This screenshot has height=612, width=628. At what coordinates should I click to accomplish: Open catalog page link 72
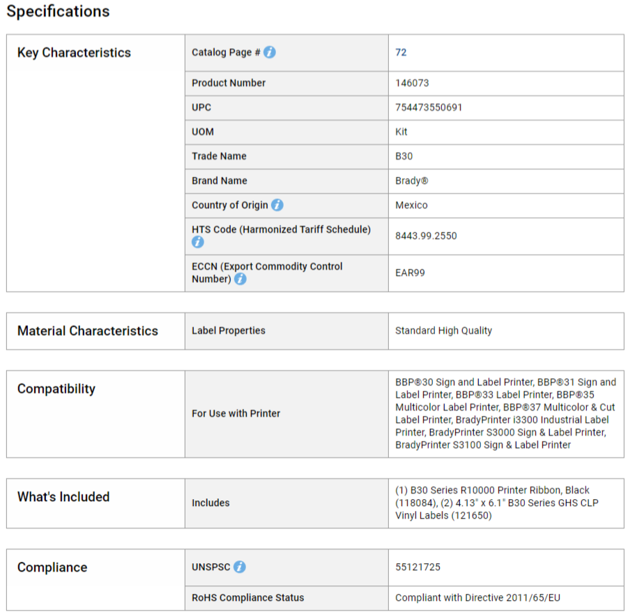tap(401, 52)
